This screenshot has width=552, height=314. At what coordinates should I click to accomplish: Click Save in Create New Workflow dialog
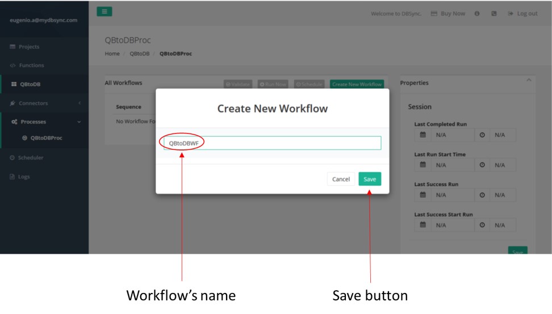[370, 179]
